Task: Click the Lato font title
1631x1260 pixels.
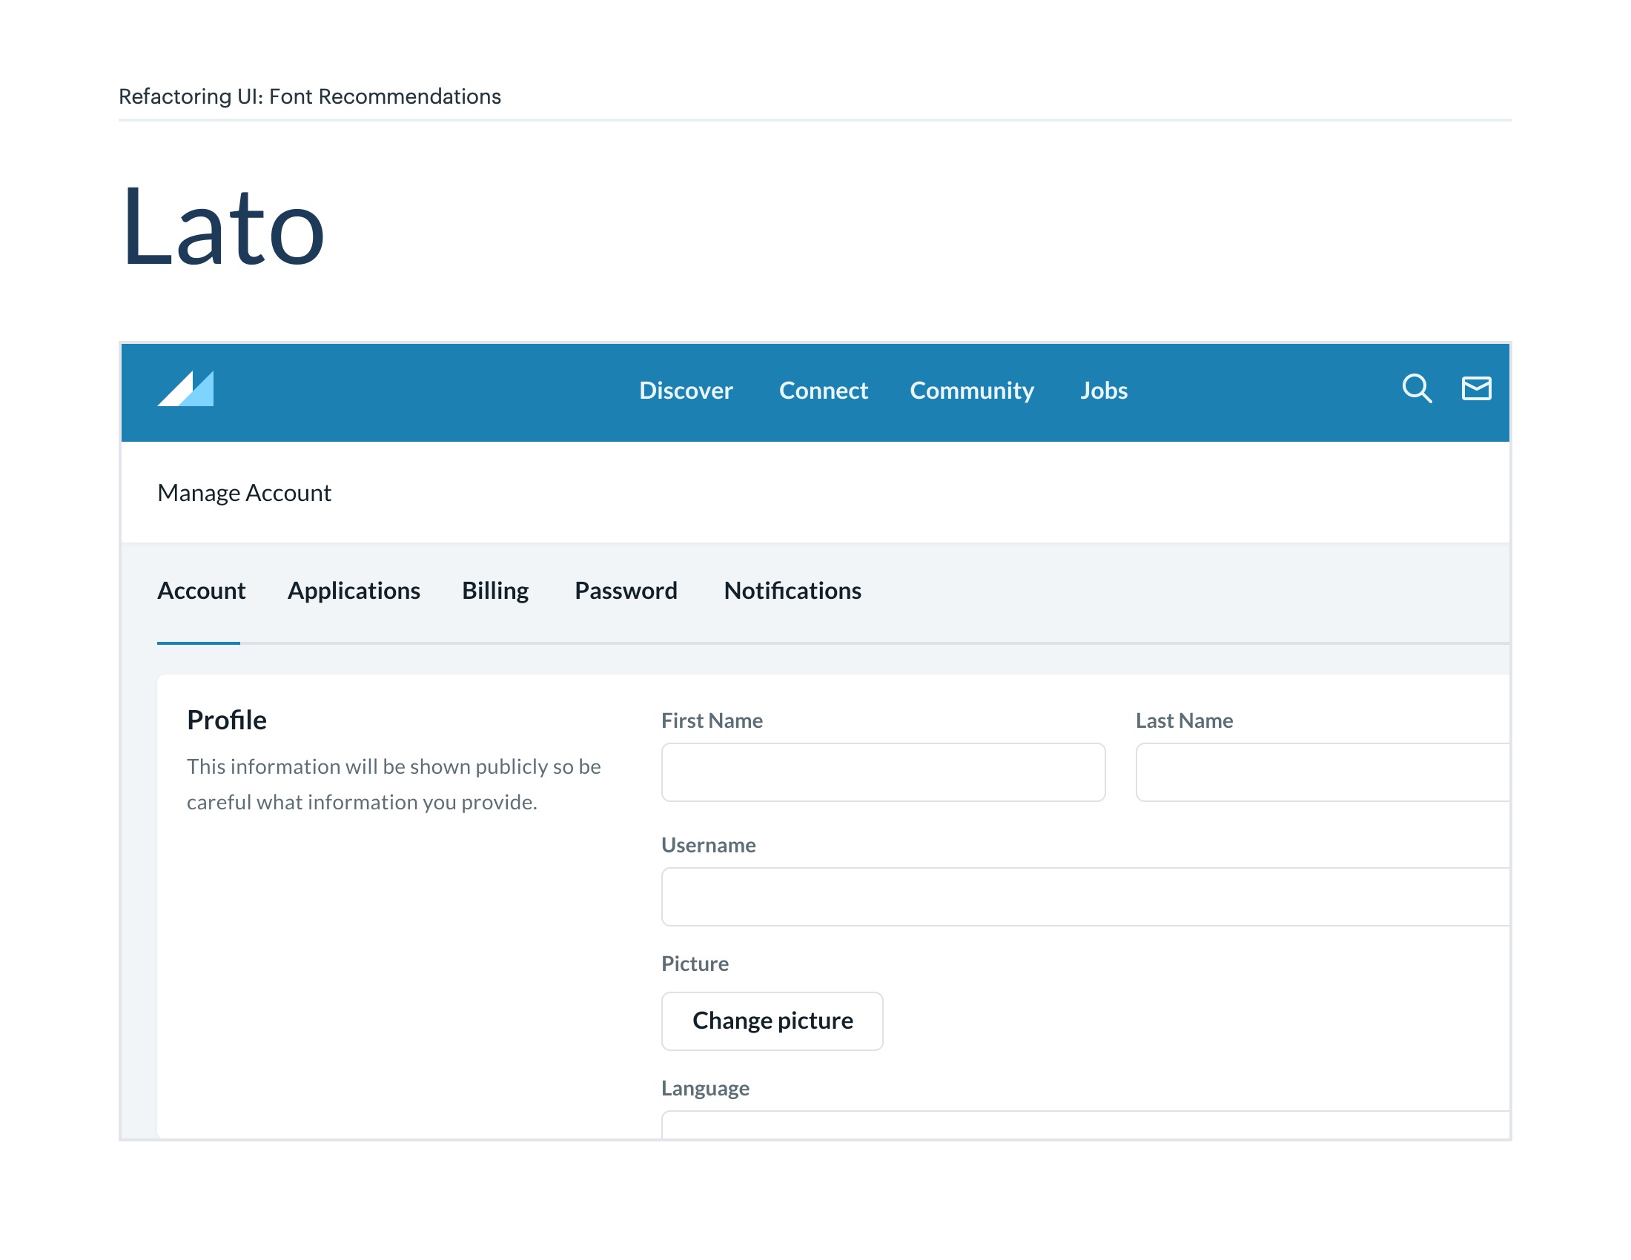Action: pyautogui.click(x=222, y=227)
